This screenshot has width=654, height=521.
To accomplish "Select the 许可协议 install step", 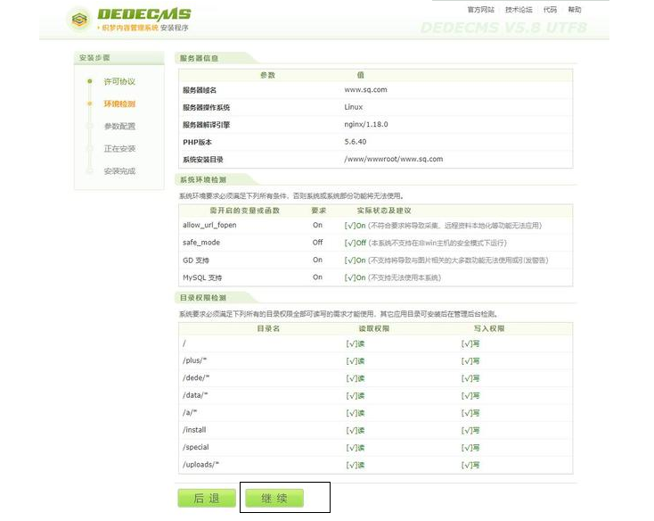I will coord(119,81).
